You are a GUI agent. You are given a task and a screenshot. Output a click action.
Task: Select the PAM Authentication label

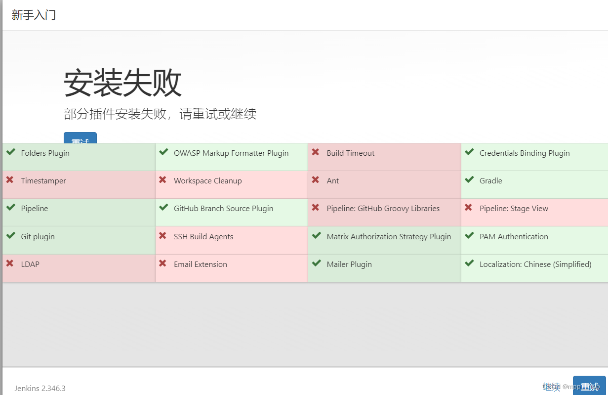tap(514, 237)
